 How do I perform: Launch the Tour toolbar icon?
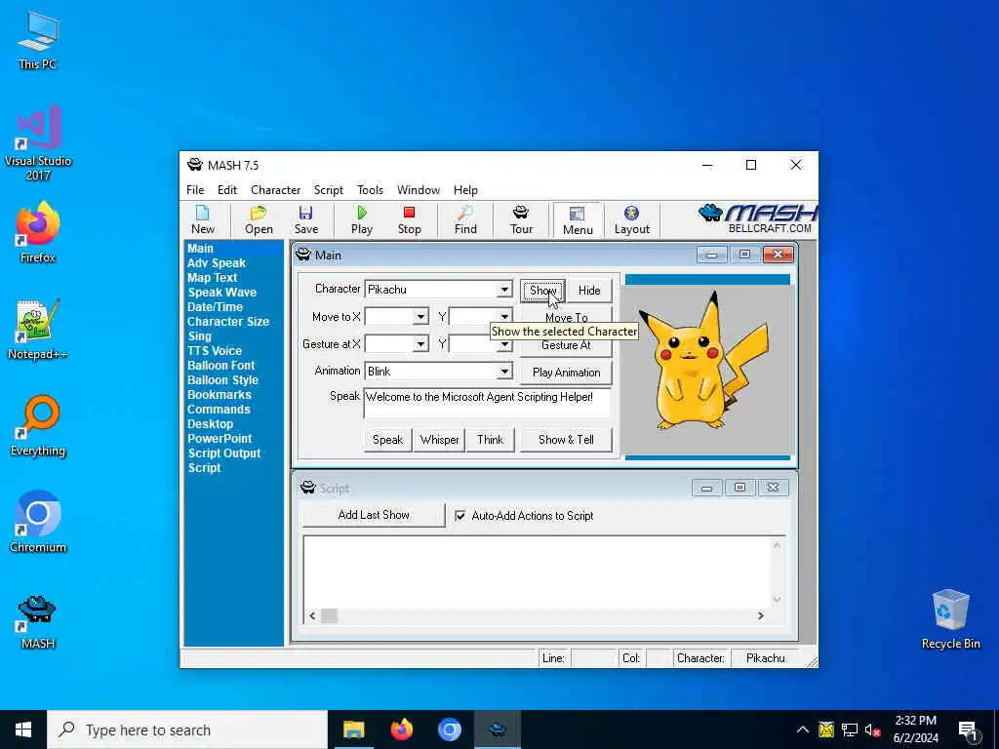click(521, 219)
